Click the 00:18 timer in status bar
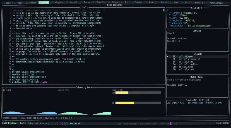 225,123
